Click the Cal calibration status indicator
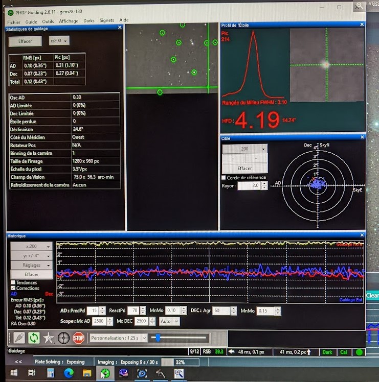This screenshot has width=379, height=382. coord(344,352)
